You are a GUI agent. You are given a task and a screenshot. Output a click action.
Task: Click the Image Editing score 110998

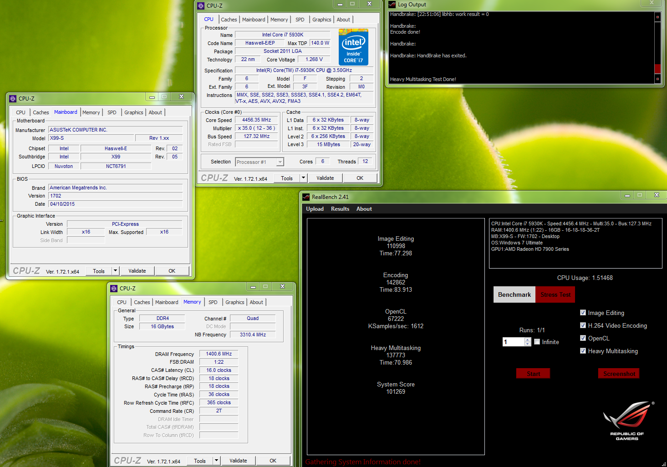[396, 246]
